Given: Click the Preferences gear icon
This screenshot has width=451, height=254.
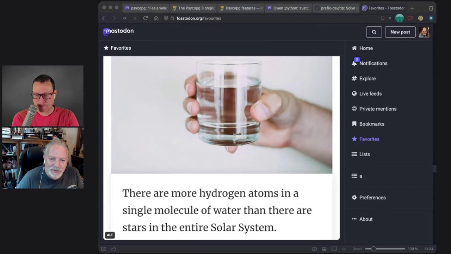Looking at the screenshot, I should click(x=354, y=198).
